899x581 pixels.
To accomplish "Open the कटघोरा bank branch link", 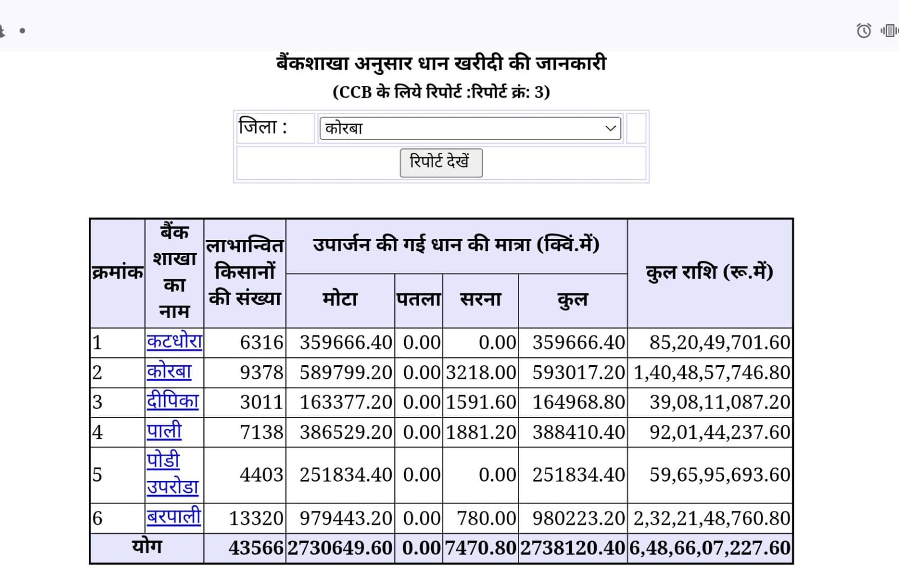I will tap(174, 342).
